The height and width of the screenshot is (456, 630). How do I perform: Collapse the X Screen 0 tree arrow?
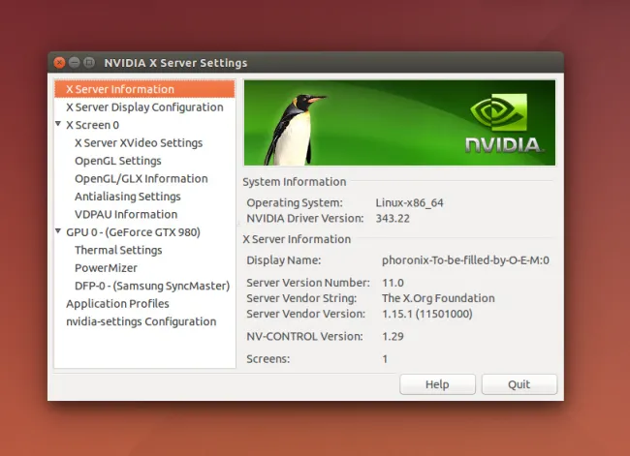pos(58,124)
